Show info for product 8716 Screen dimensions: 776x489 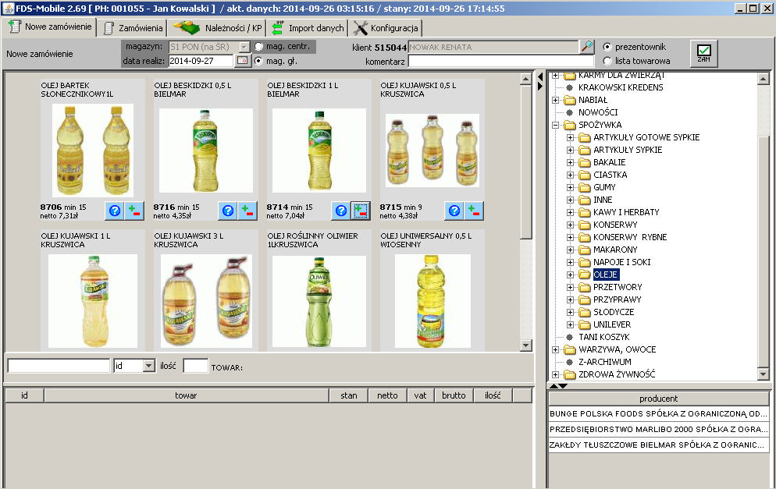click(228, 211)
